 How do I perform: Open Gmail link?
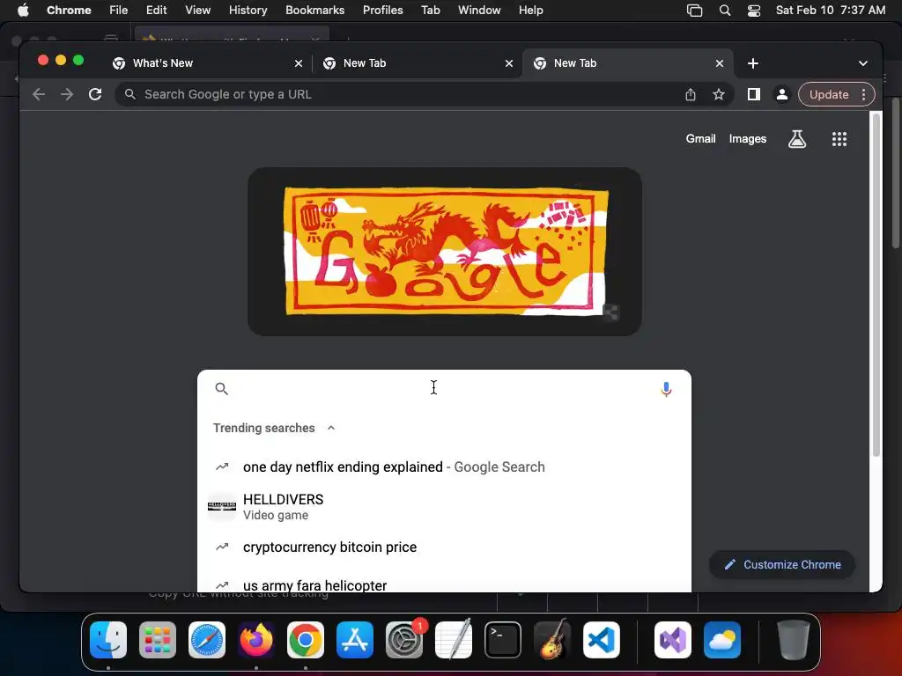(700, 138)
